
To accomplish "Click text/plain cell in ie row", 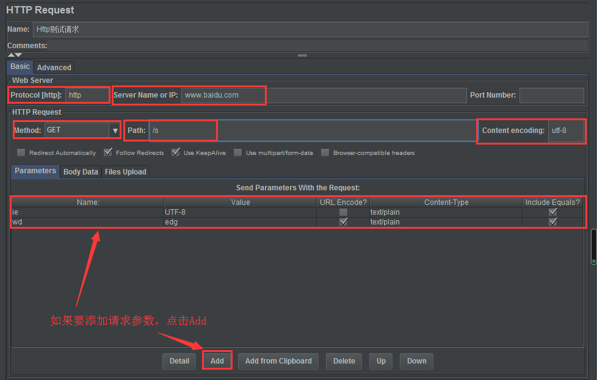I will (x=446, y=212).
